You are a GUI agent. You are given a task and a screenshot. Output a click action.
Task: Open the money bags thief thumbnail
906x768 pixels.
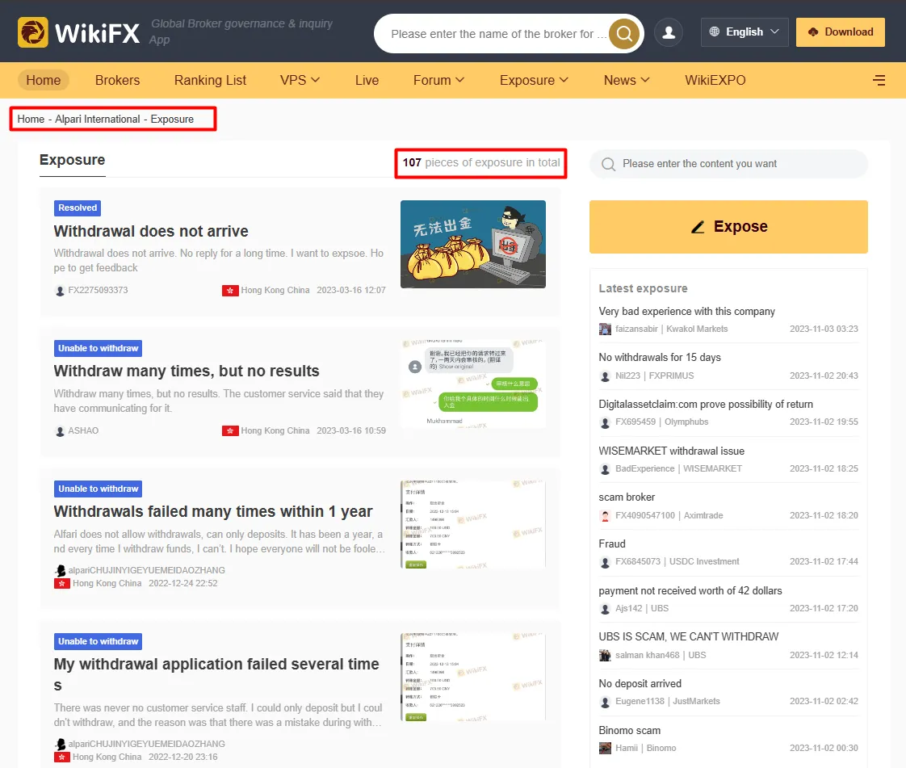(472, 245)
